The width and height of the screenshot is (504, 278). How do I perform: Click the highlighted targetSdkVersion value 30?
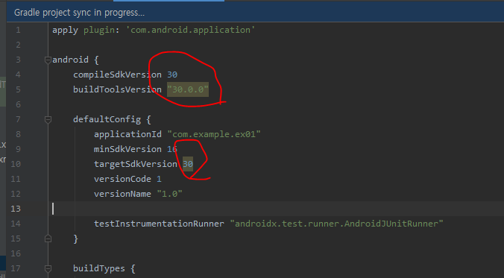click(x=188, y=164)
